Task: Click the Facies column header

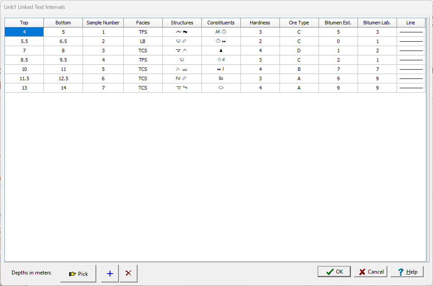Action: (x=143, y=23)
